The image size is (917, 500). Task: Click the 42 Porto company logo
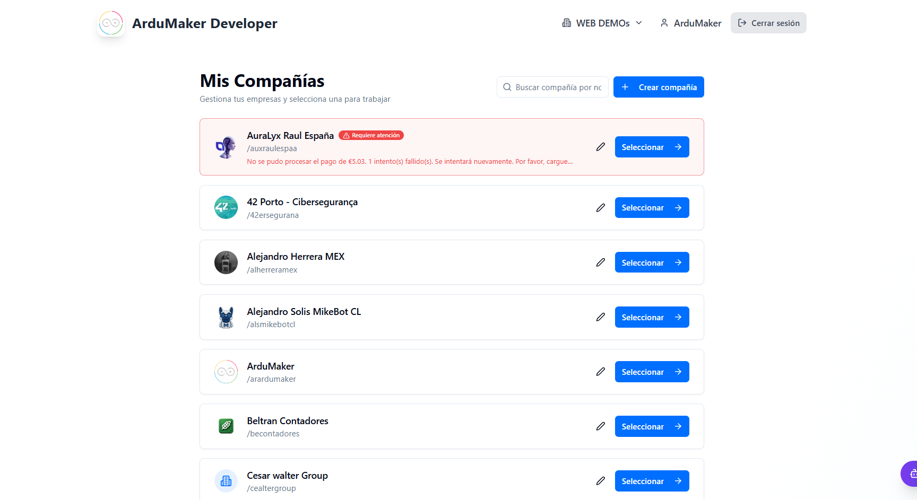(226, 208)
